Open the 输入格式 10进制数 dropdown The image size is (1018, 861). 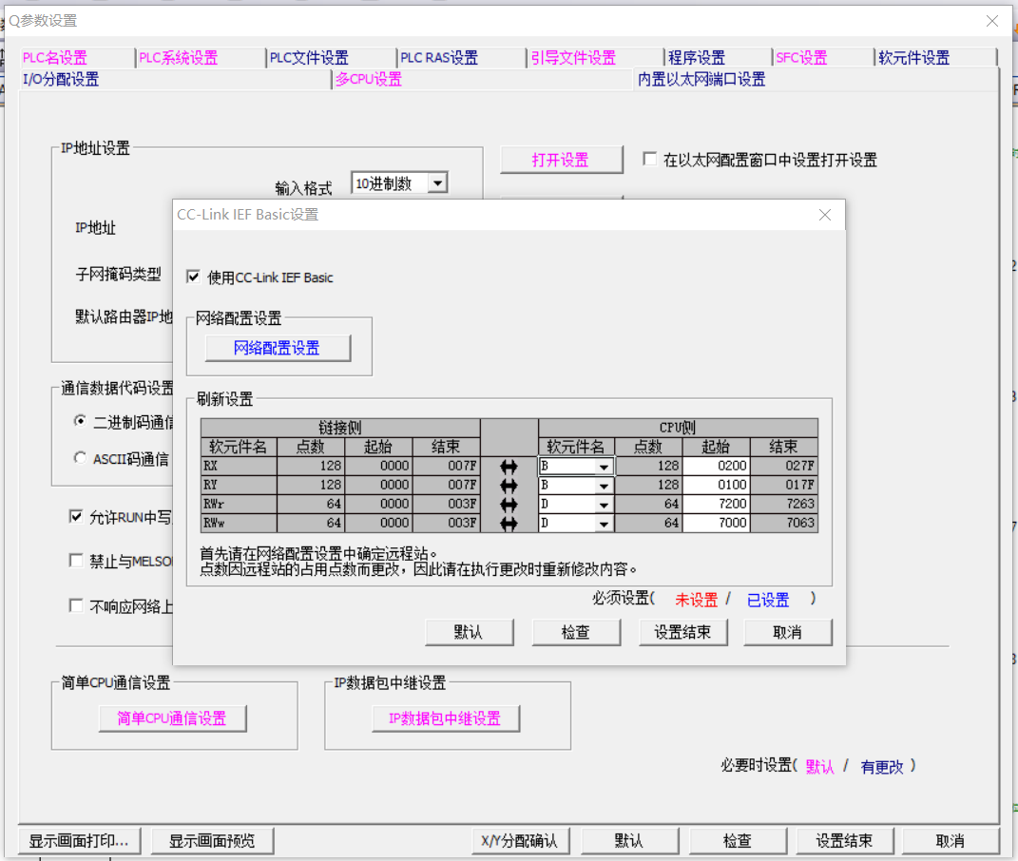pos(437,183)
